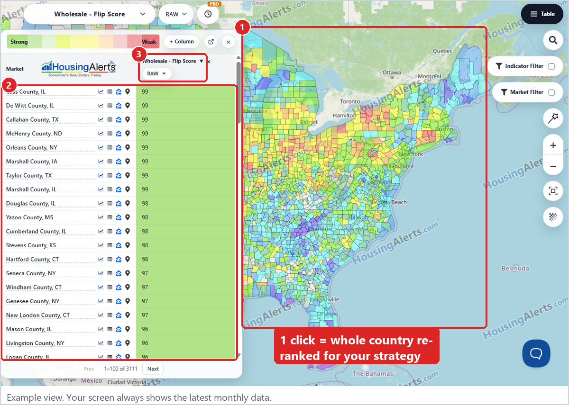The width and height of the screenshot is (569, 405).
Task: Enable the Indicator Filter checkbox
Action: 551,66
